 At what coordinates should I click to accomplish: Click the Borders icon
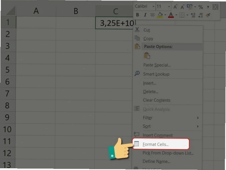182,15
